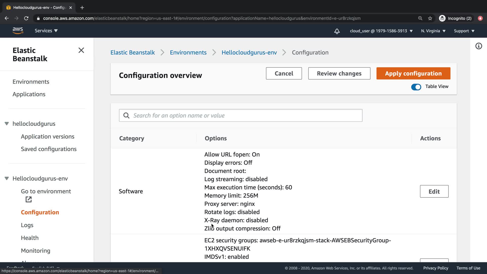
Task: Click the Apply configuration button
Action: click(413, 73)
